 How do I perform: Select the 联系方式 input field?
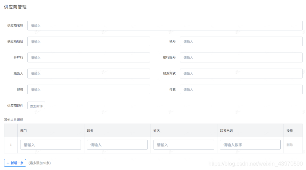241,74
